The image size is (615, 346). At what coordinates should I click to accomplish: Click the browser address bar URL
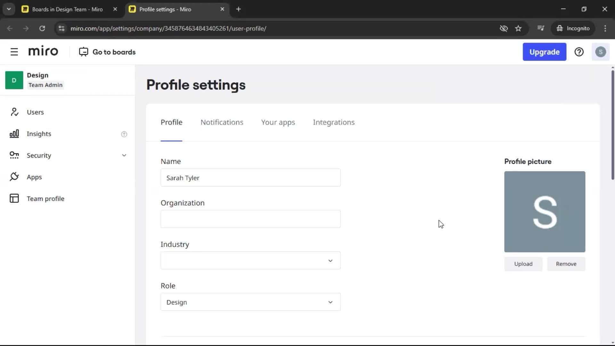(168, 29)
